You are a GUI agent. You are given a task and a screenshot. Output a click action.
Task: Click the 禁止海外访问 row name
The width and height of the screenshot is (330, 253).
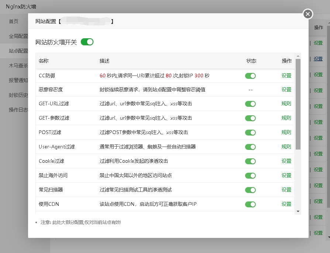[53, 175]
